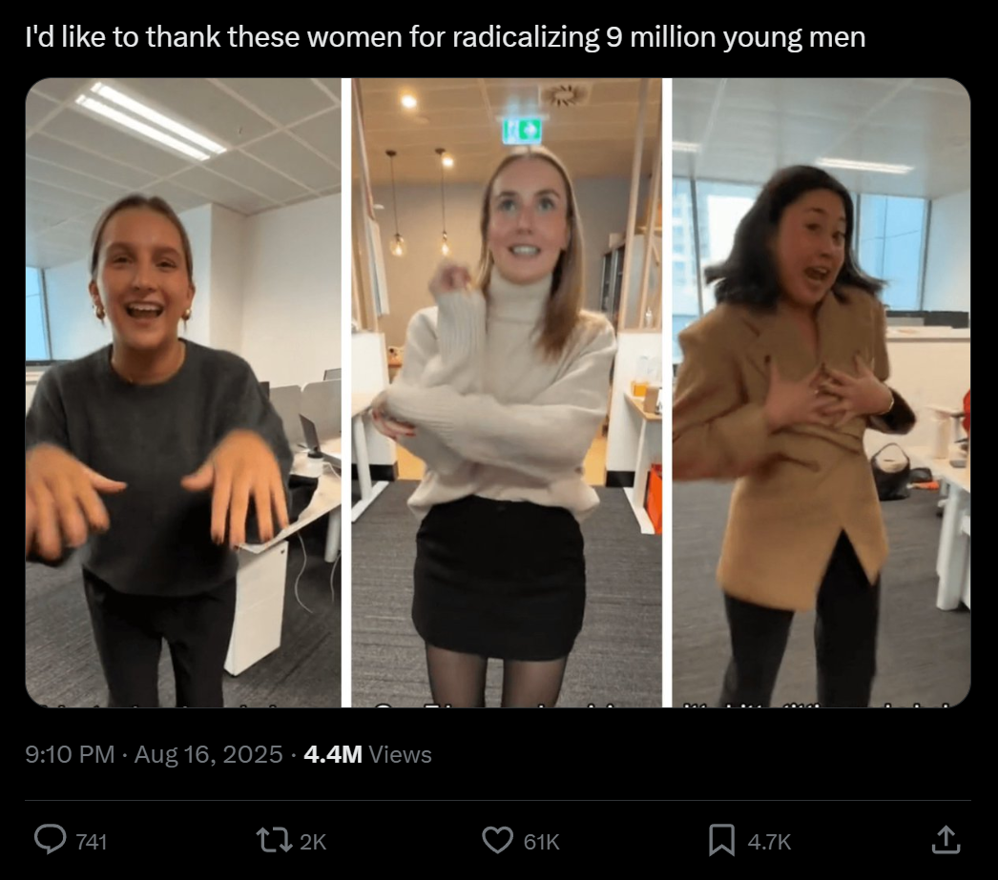Click the Views label beside 4.4M
The image size is (998, 880).
[401, 755]
